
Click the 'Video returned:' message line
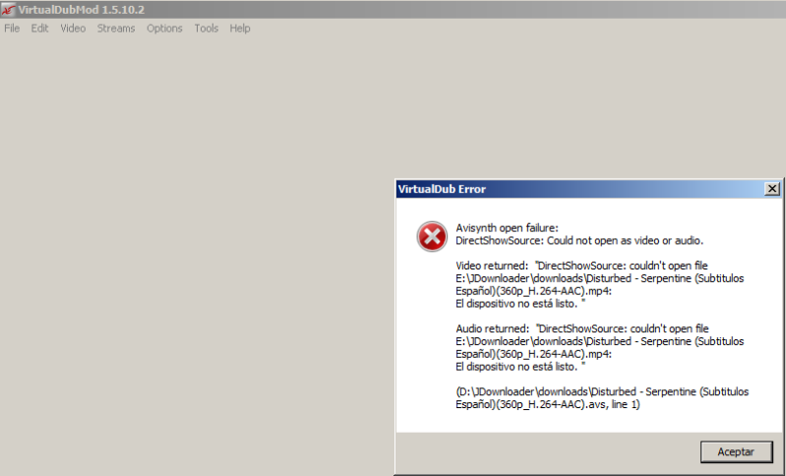pos(582,266)
